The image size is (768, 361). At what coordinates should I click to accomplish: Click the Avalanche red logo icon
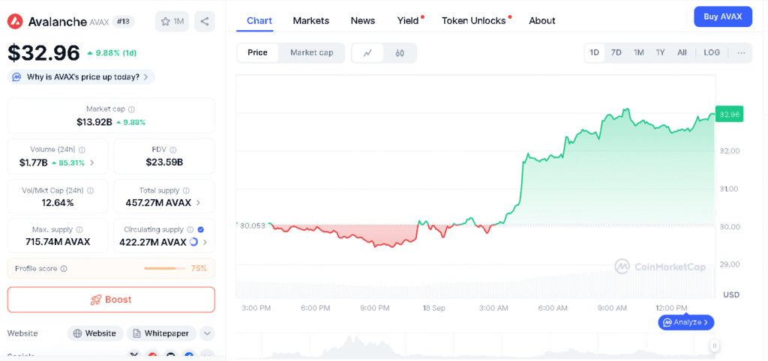pos(16,22)
